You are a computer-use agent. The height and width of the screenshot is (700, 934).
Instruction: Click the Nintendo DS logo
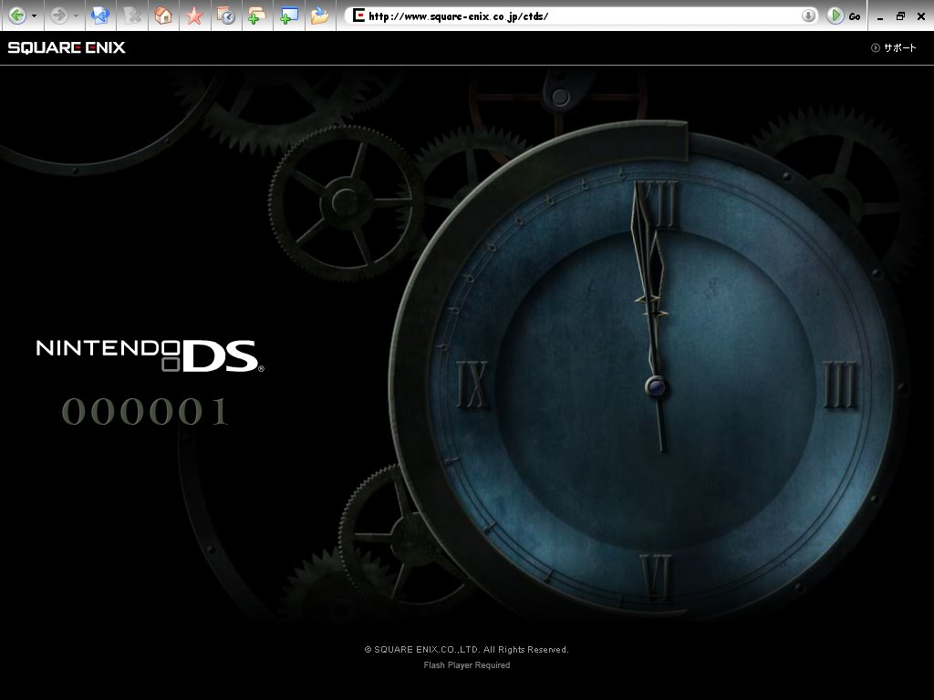150,355
